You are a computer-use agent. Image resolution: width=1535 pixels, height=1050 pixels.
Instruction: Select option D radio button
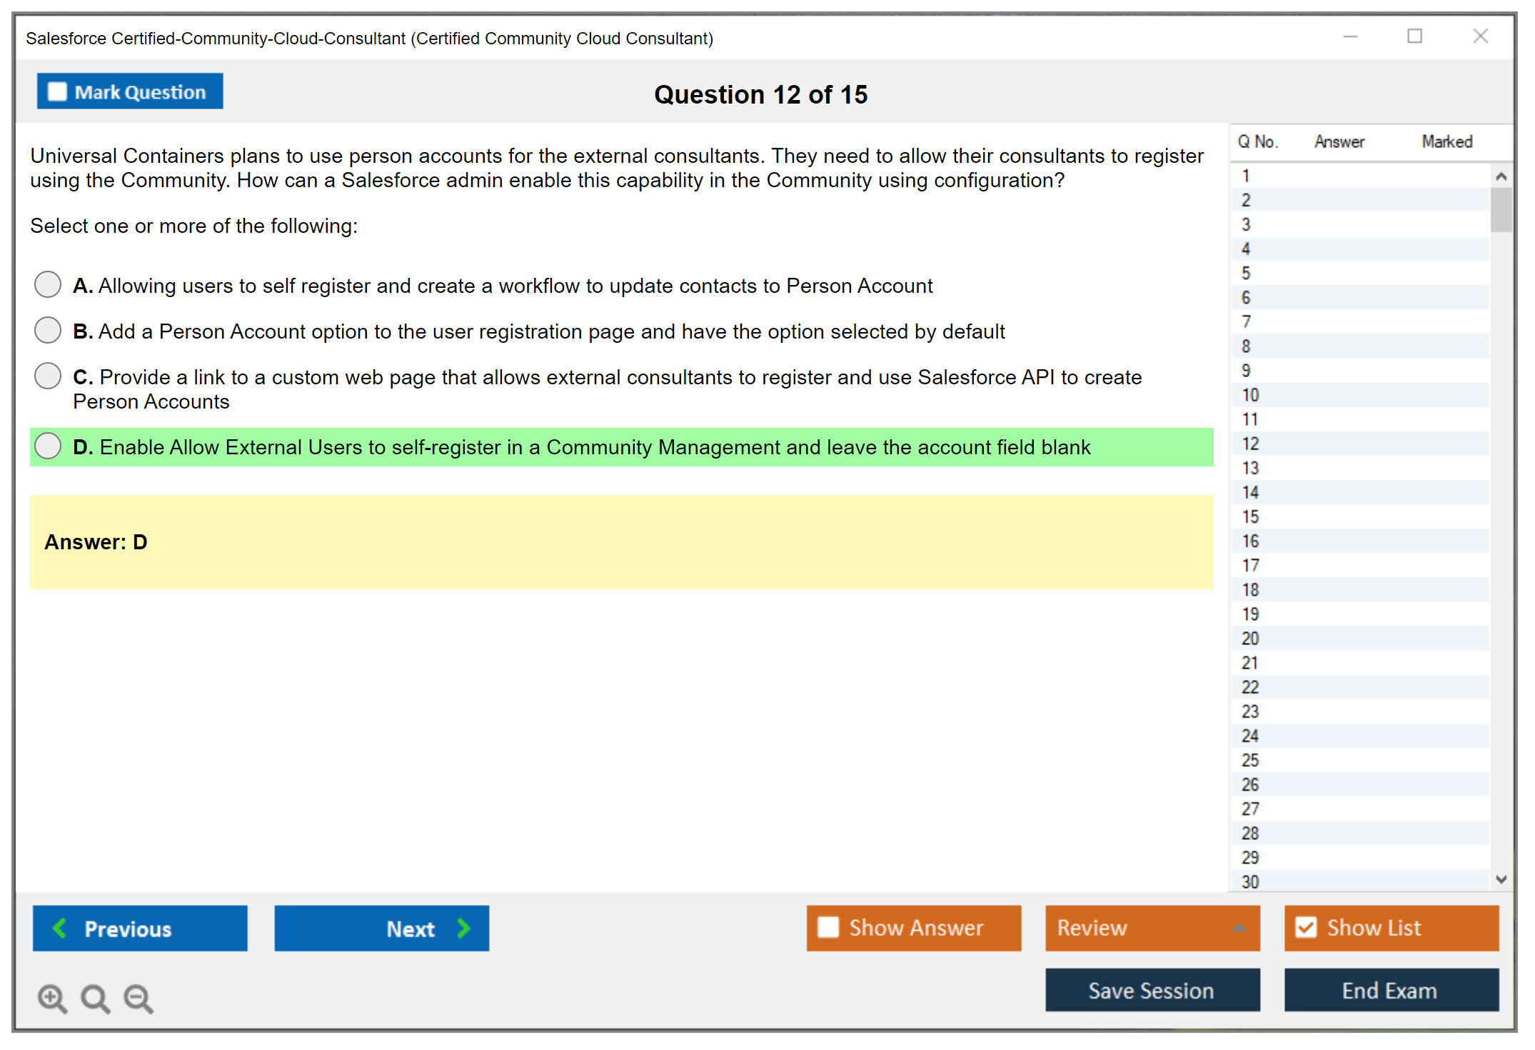(x=48, y=446)
